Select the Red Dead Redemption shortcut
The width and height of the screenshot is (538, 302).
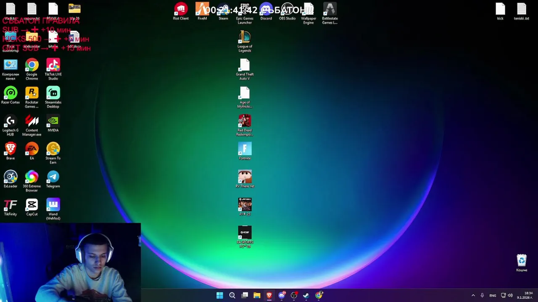point(245,125)
